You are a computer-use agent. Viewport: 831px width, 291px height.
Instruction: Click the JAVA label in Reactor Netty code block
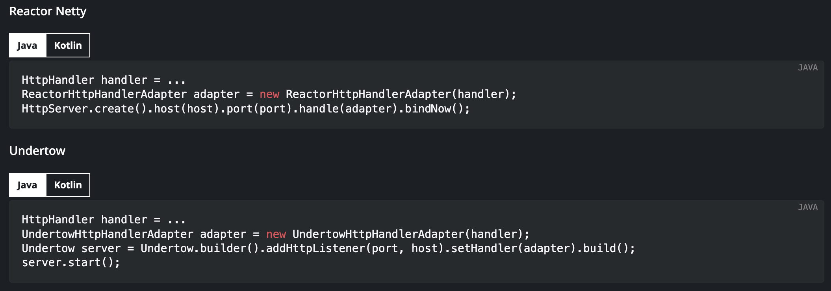click(808, 68)
